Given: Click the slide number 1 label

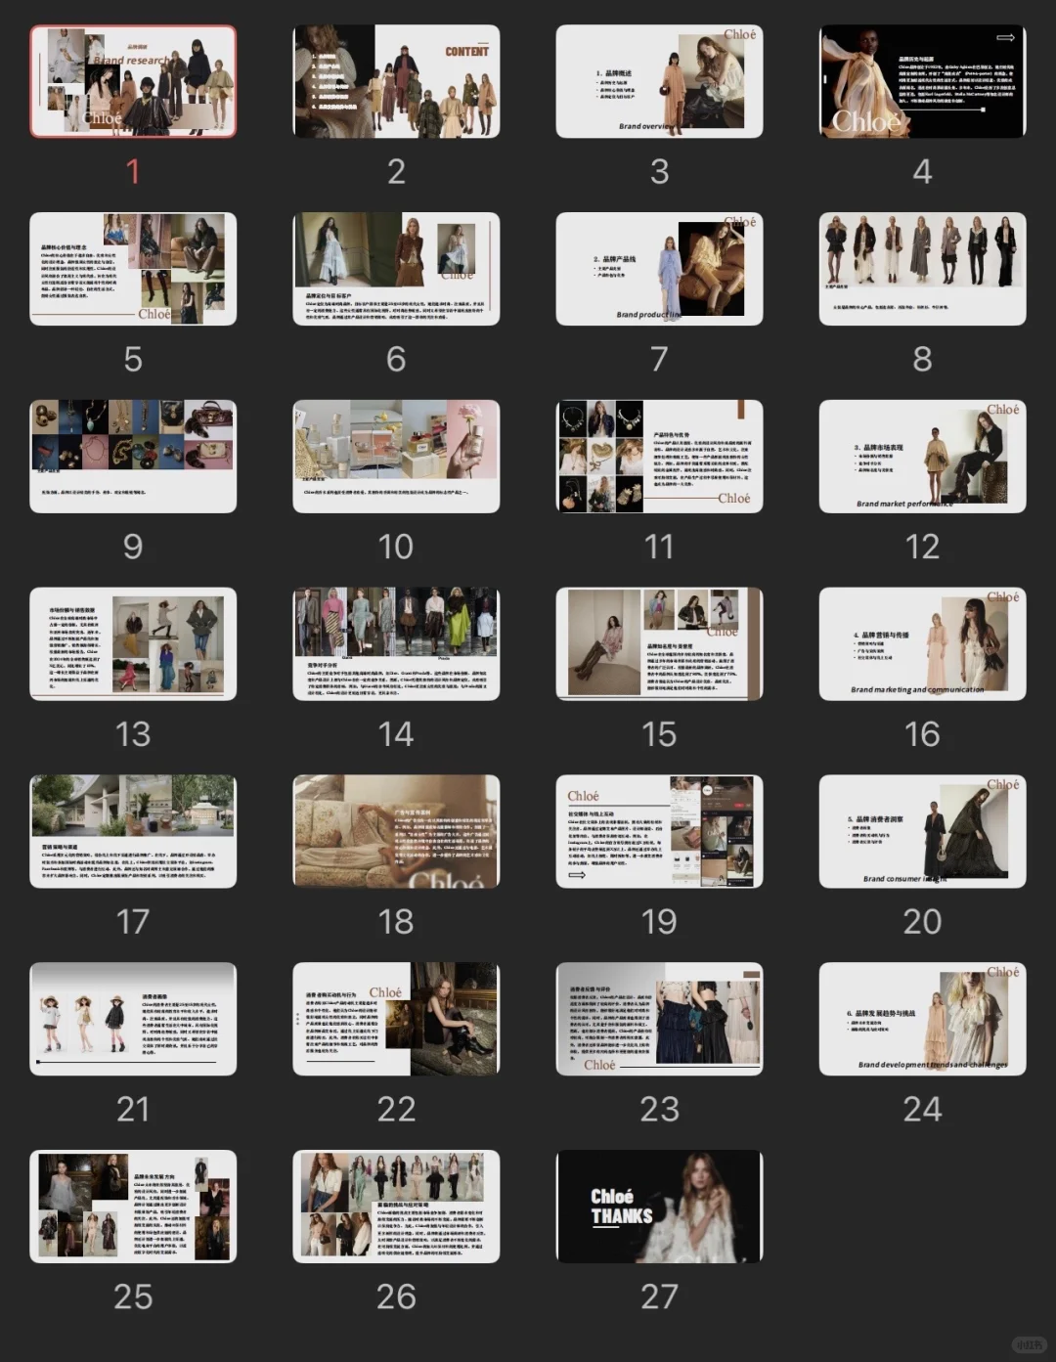Looking at the screenshot, I should pos(133,172).
